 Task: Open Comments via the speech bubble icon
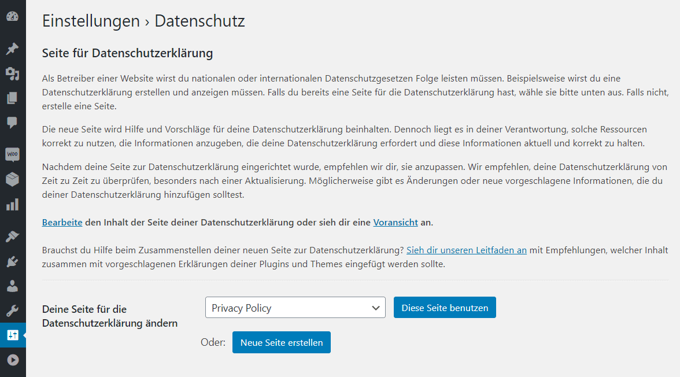click(12, 122)
